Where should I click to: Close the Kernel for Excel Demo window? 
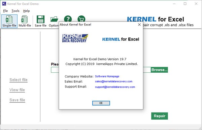(196, 4)
